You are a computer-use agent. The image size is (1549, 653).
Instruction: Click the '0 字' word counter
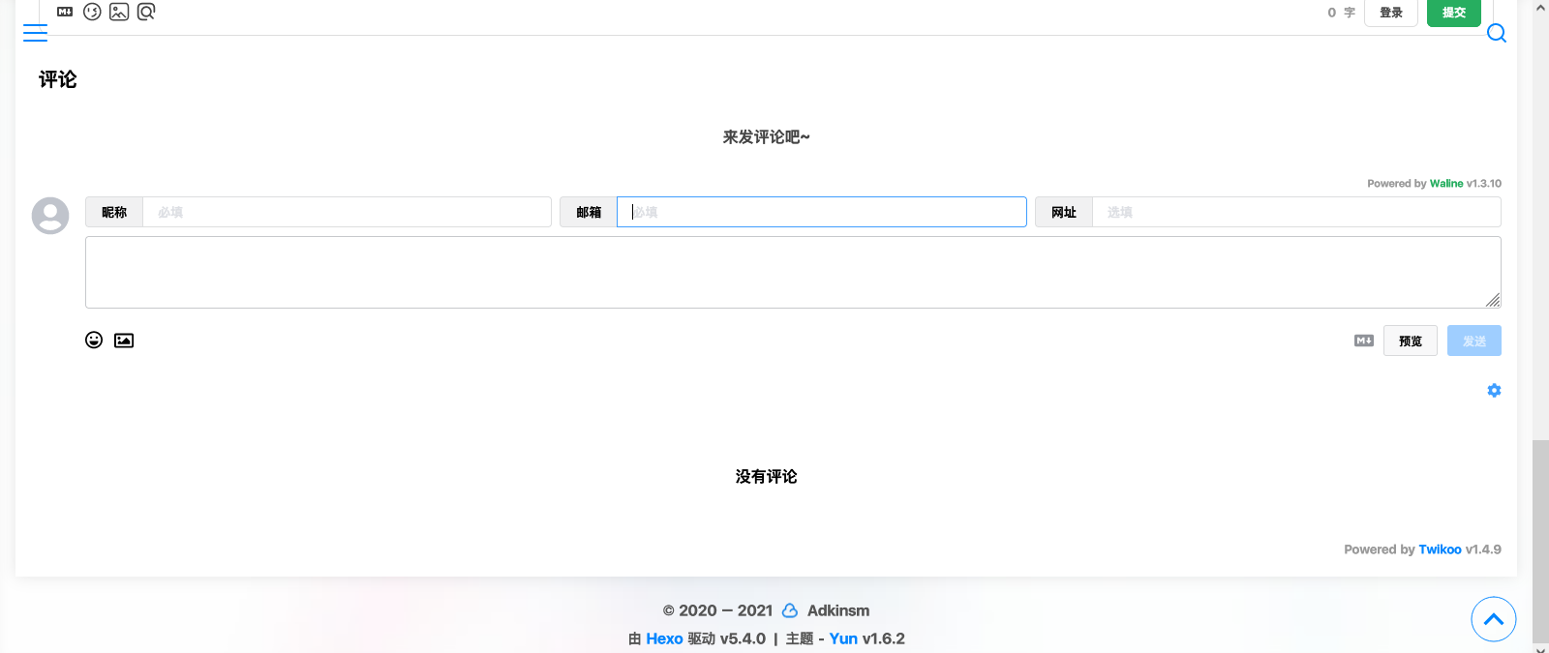[x=1341, y=13]
